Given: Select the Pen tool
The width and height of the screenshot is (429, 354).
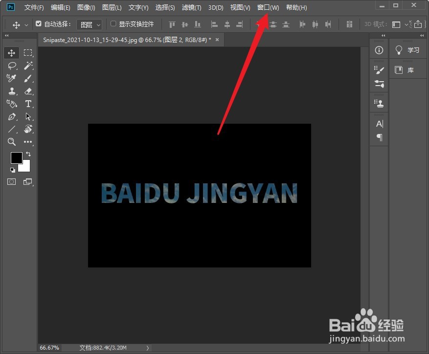Looking at the screenshot, I should tap(12, 116).
